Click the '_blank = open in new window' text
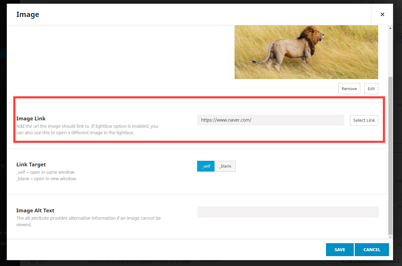 [47, 179]
